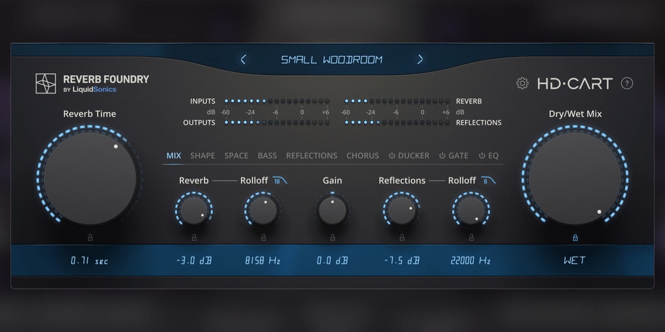
Task: Open the Small Woodroom preset list
Action: (x=332, y=60)
